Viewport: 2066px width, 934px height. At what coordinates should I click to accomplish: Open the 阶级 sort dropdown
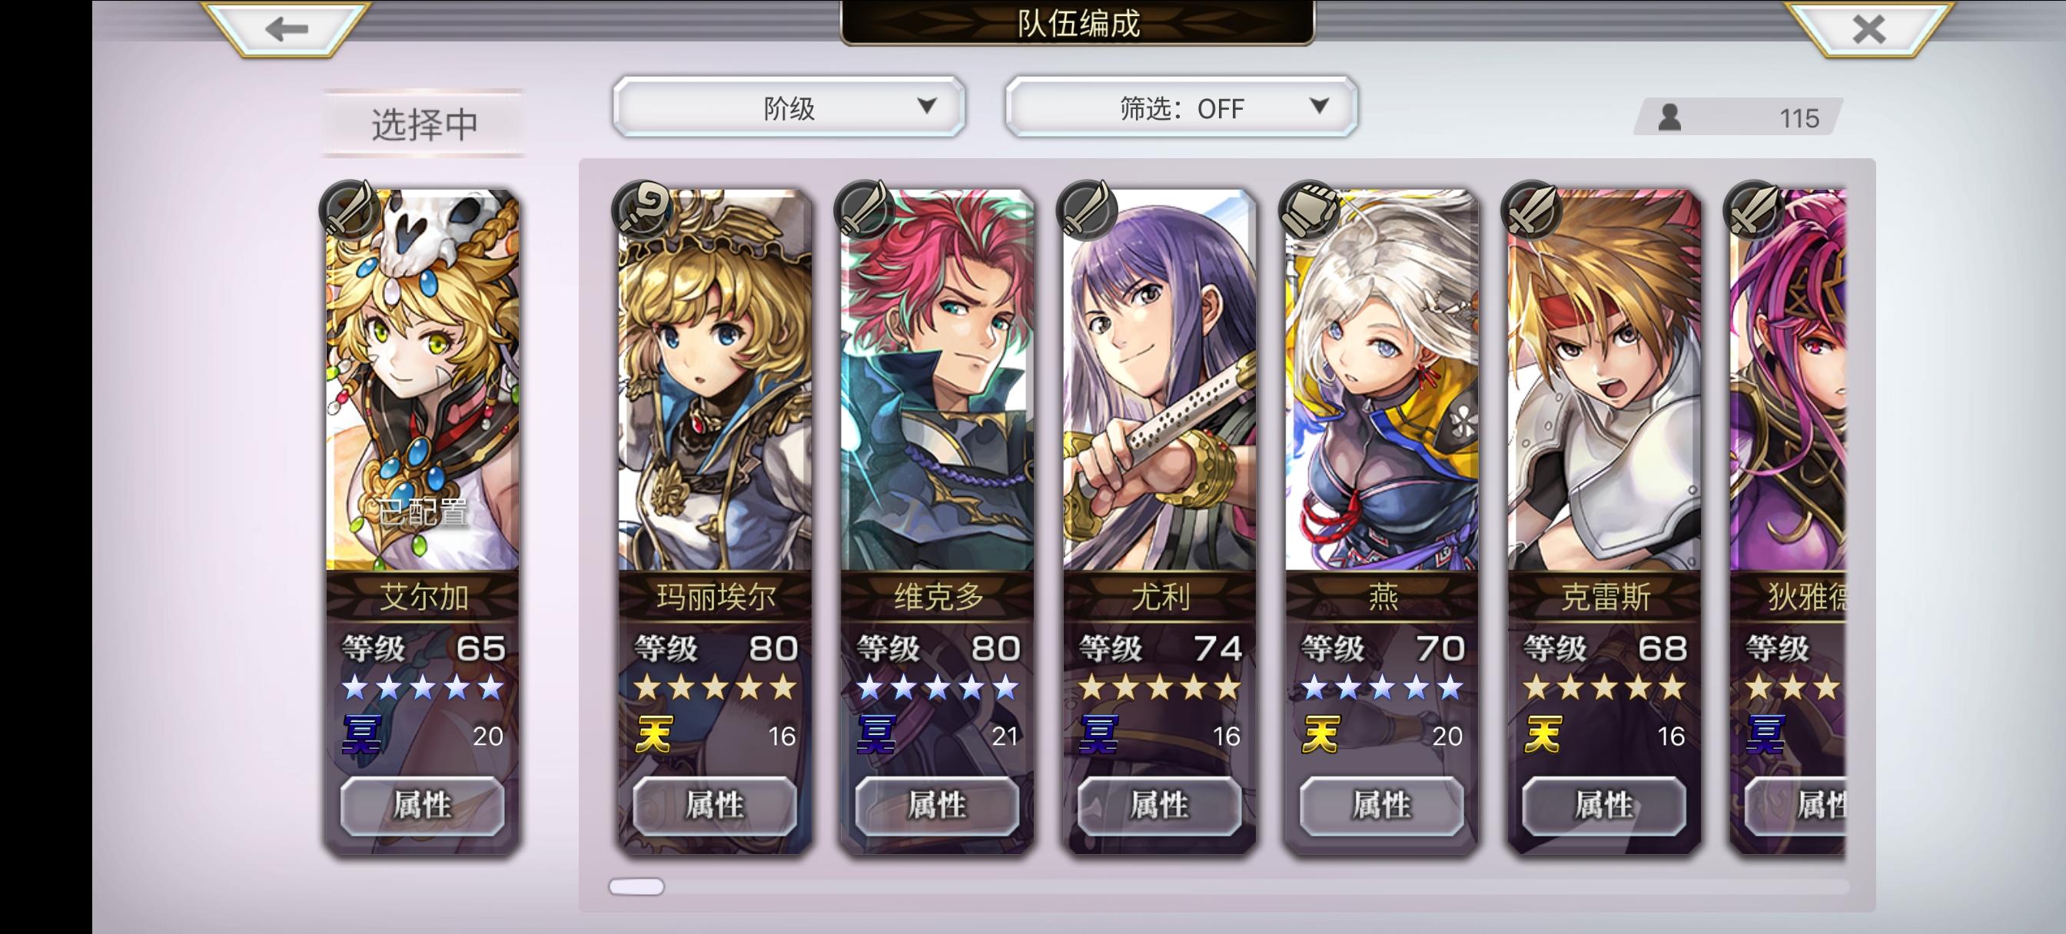click(789, 108)
